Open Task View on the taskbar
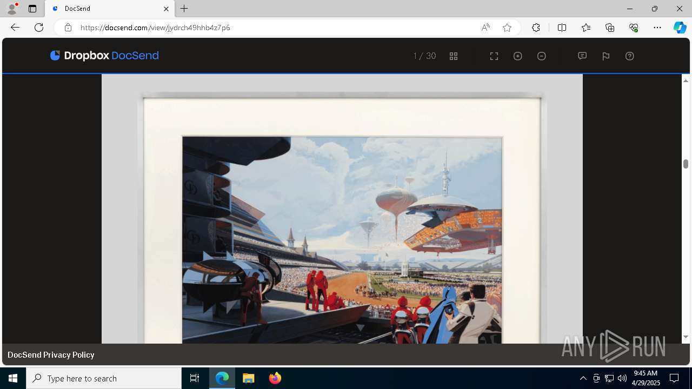The height and width of the screenshot is (389, 692). point(195,378)
